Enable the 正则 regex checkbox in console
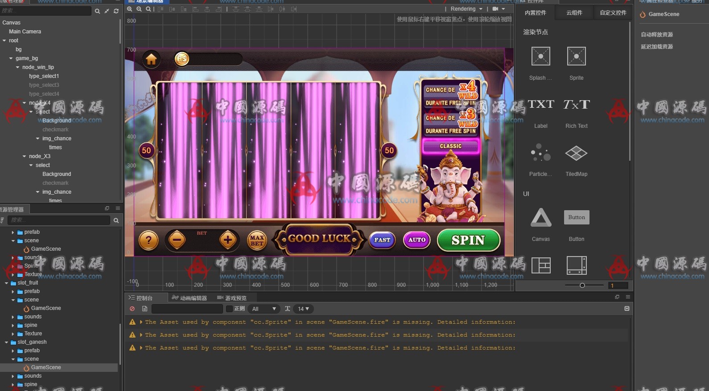 coord(229,309)
